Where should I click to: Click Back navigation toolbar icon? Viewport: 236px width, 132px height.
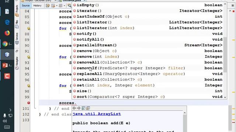click(x=53, y=6)
